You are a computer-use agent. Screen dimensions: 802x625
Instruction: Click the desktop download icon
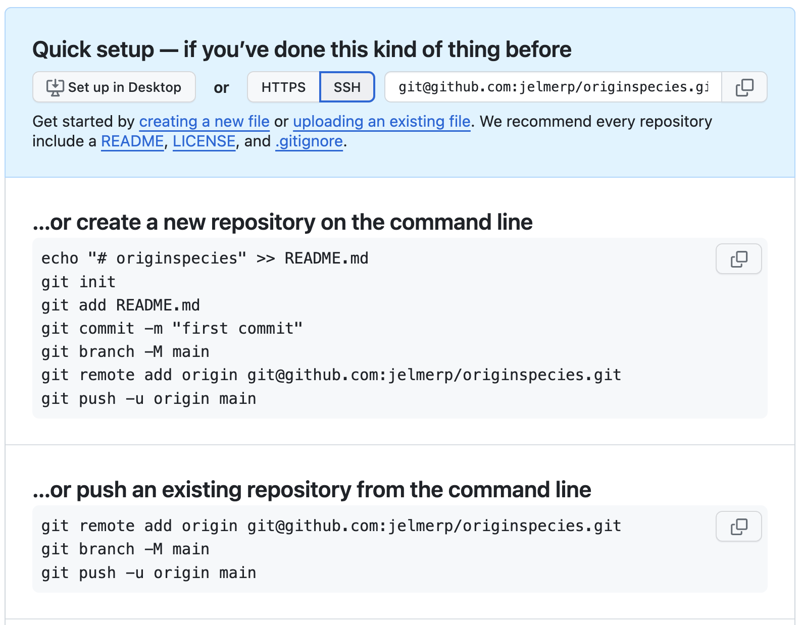point(55,87)
